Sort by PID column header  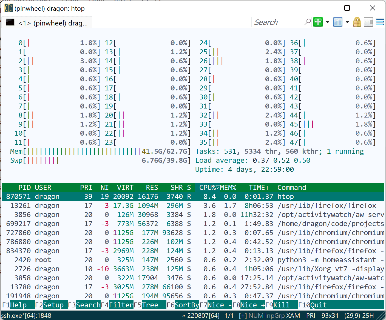pos(24,187)
